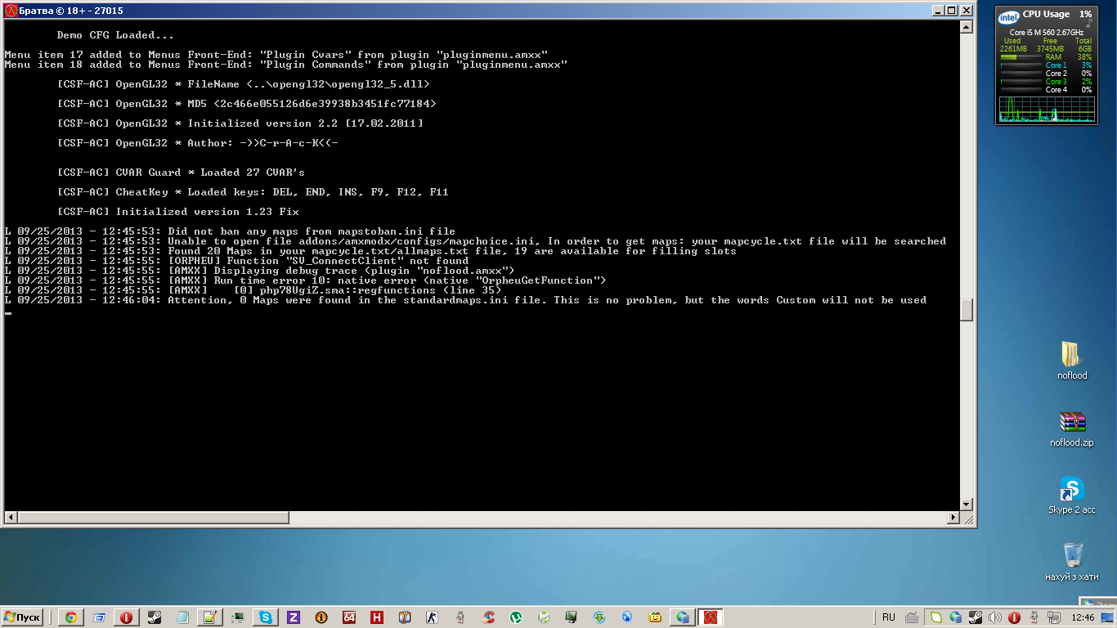This screenshot has width=1117, height=628.
Task: Open Google Chrome from the taskbar
Action: [71, 617]
